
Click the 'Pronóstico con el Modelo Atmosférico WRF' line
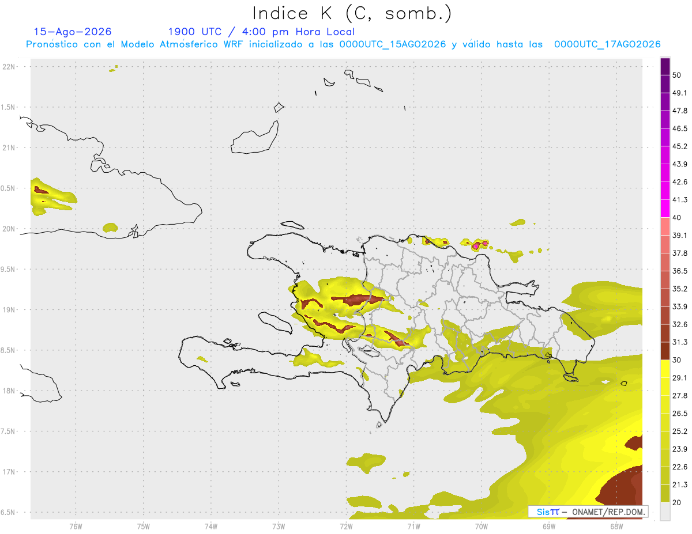(343, 44)
